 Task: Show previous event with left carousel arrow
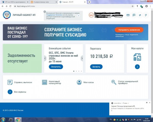coord(45,58)
